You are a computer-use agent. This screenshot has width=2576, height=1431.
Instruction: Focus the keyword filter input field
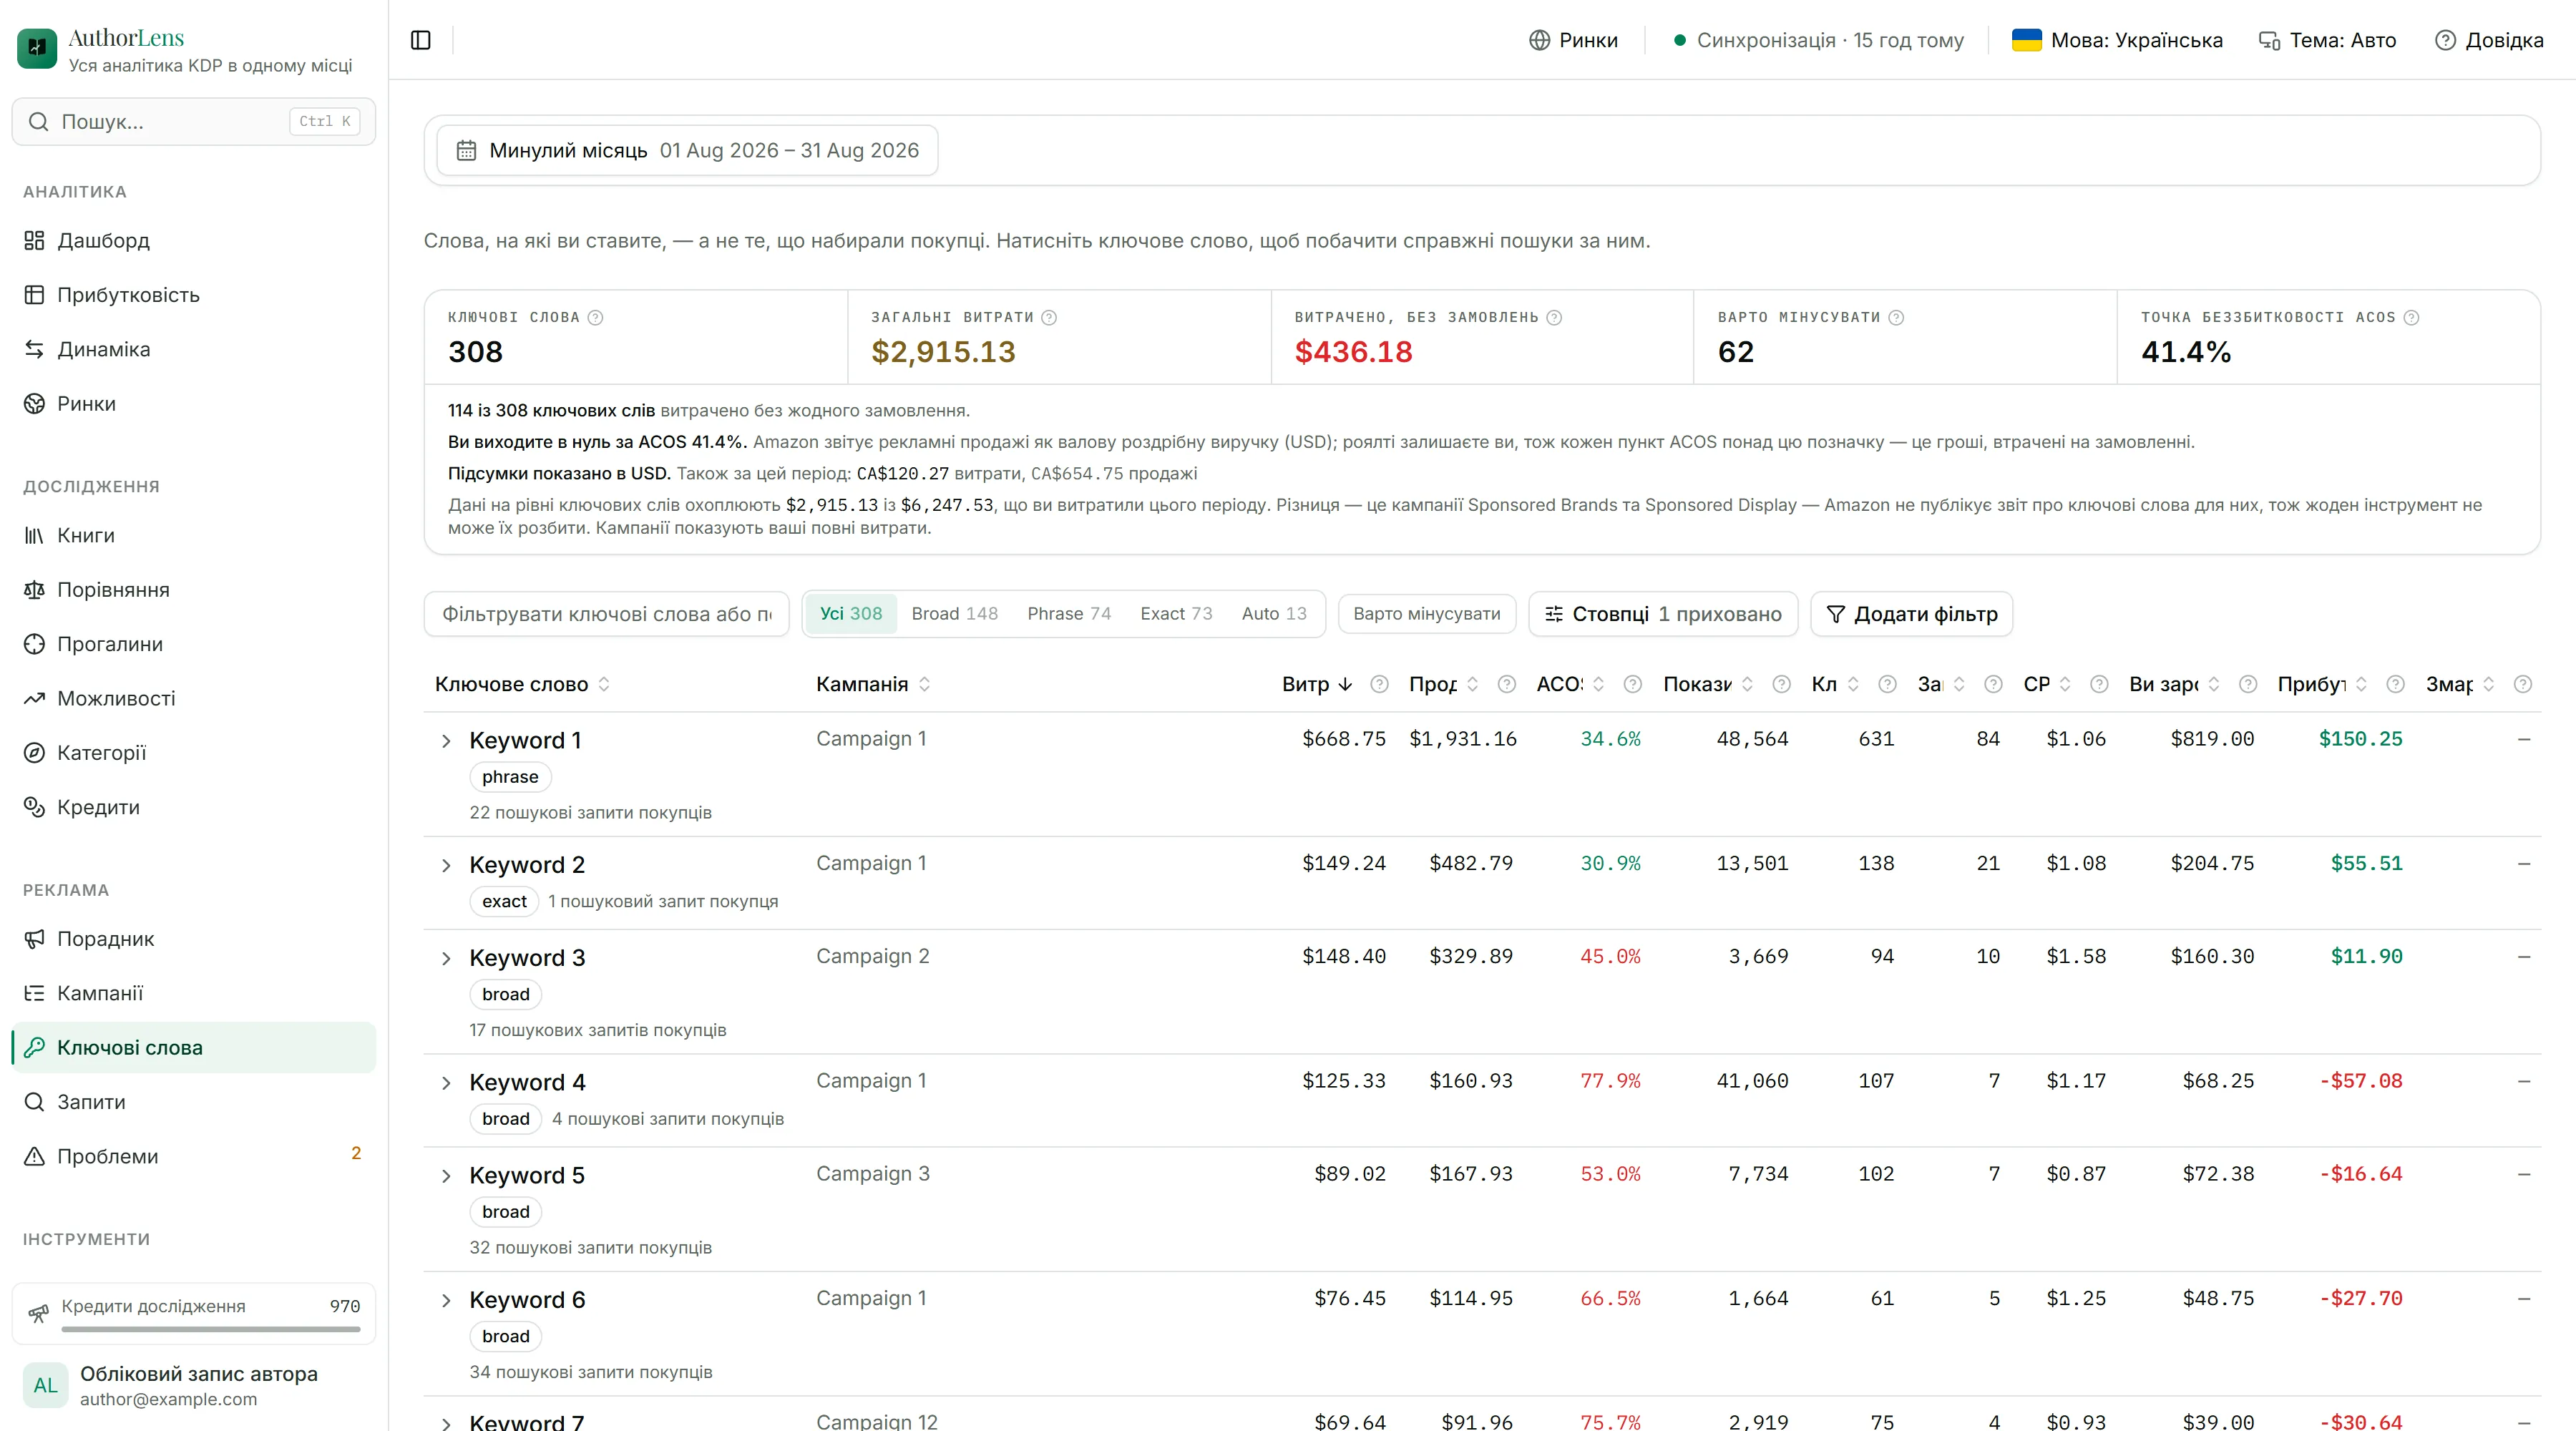coord(606,614)
